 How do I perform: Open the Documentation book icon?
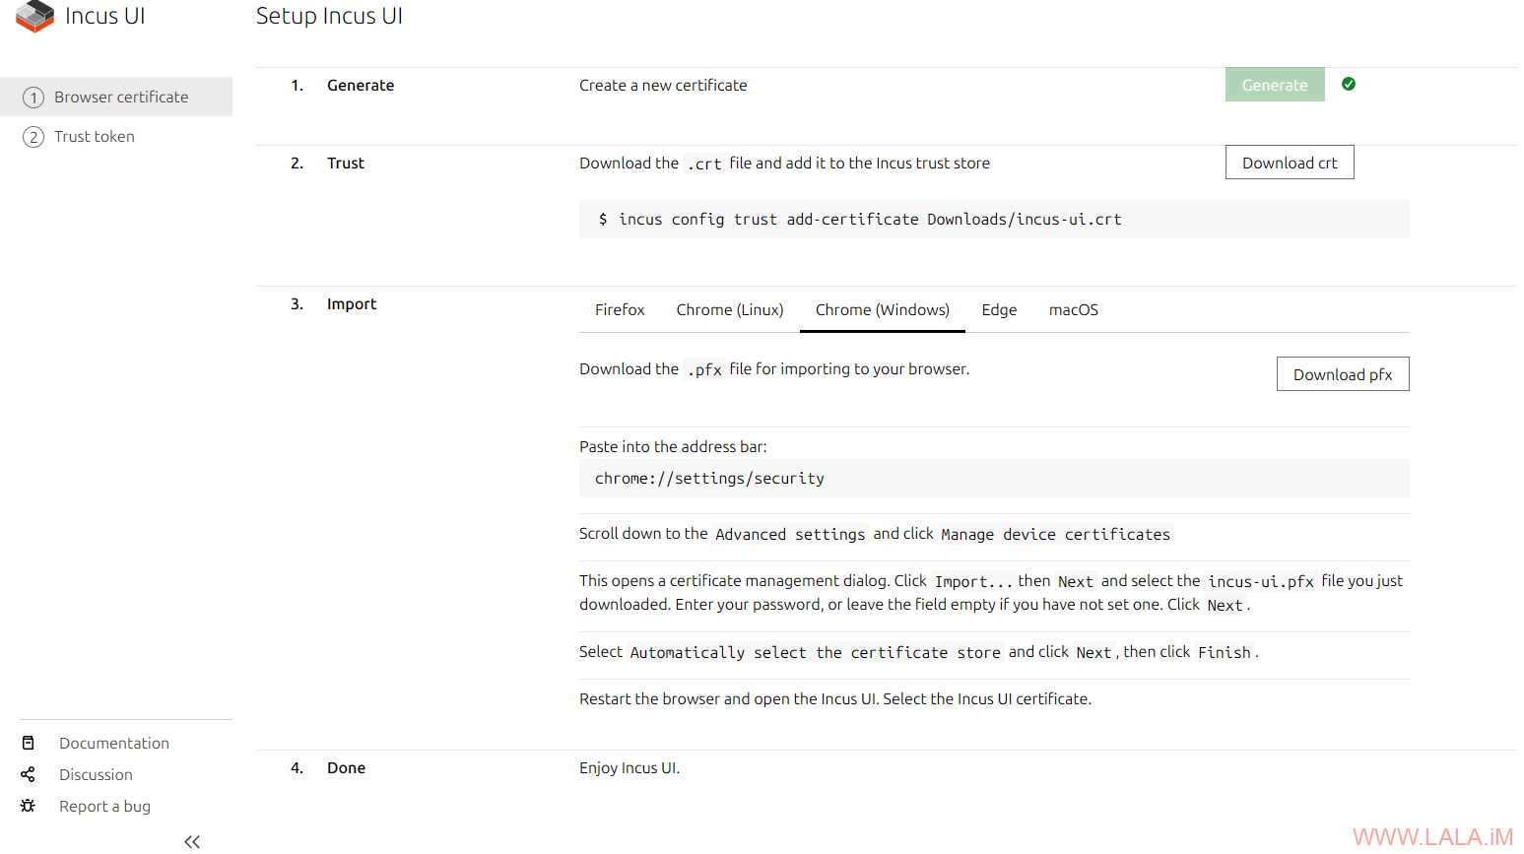coord(29,744)
